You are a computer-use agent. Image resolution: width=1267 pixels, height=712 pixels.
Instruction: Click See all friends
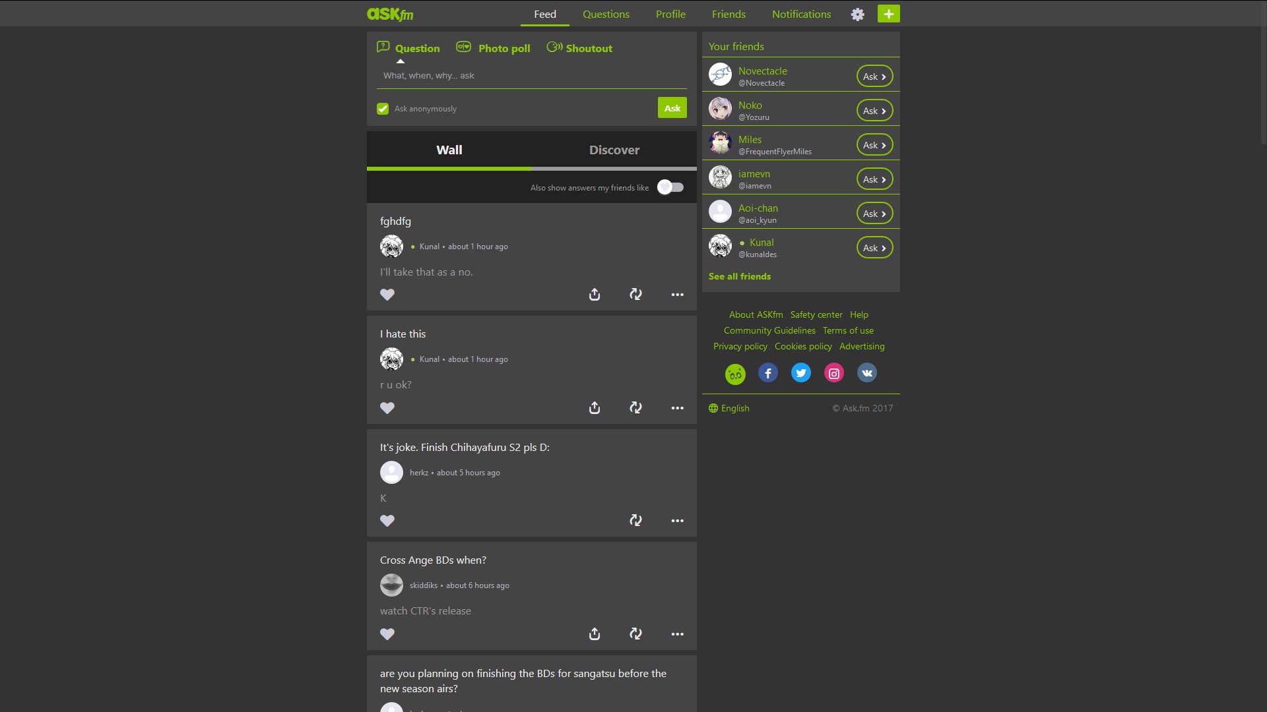[x=739, y=276]
